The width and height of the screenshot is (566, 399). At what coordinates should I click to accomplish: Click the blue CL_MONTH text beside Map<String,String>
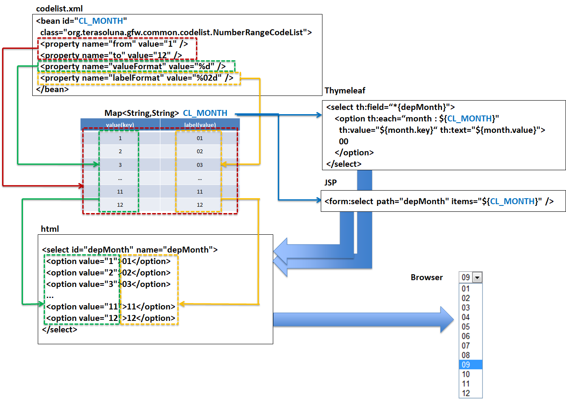205,113
